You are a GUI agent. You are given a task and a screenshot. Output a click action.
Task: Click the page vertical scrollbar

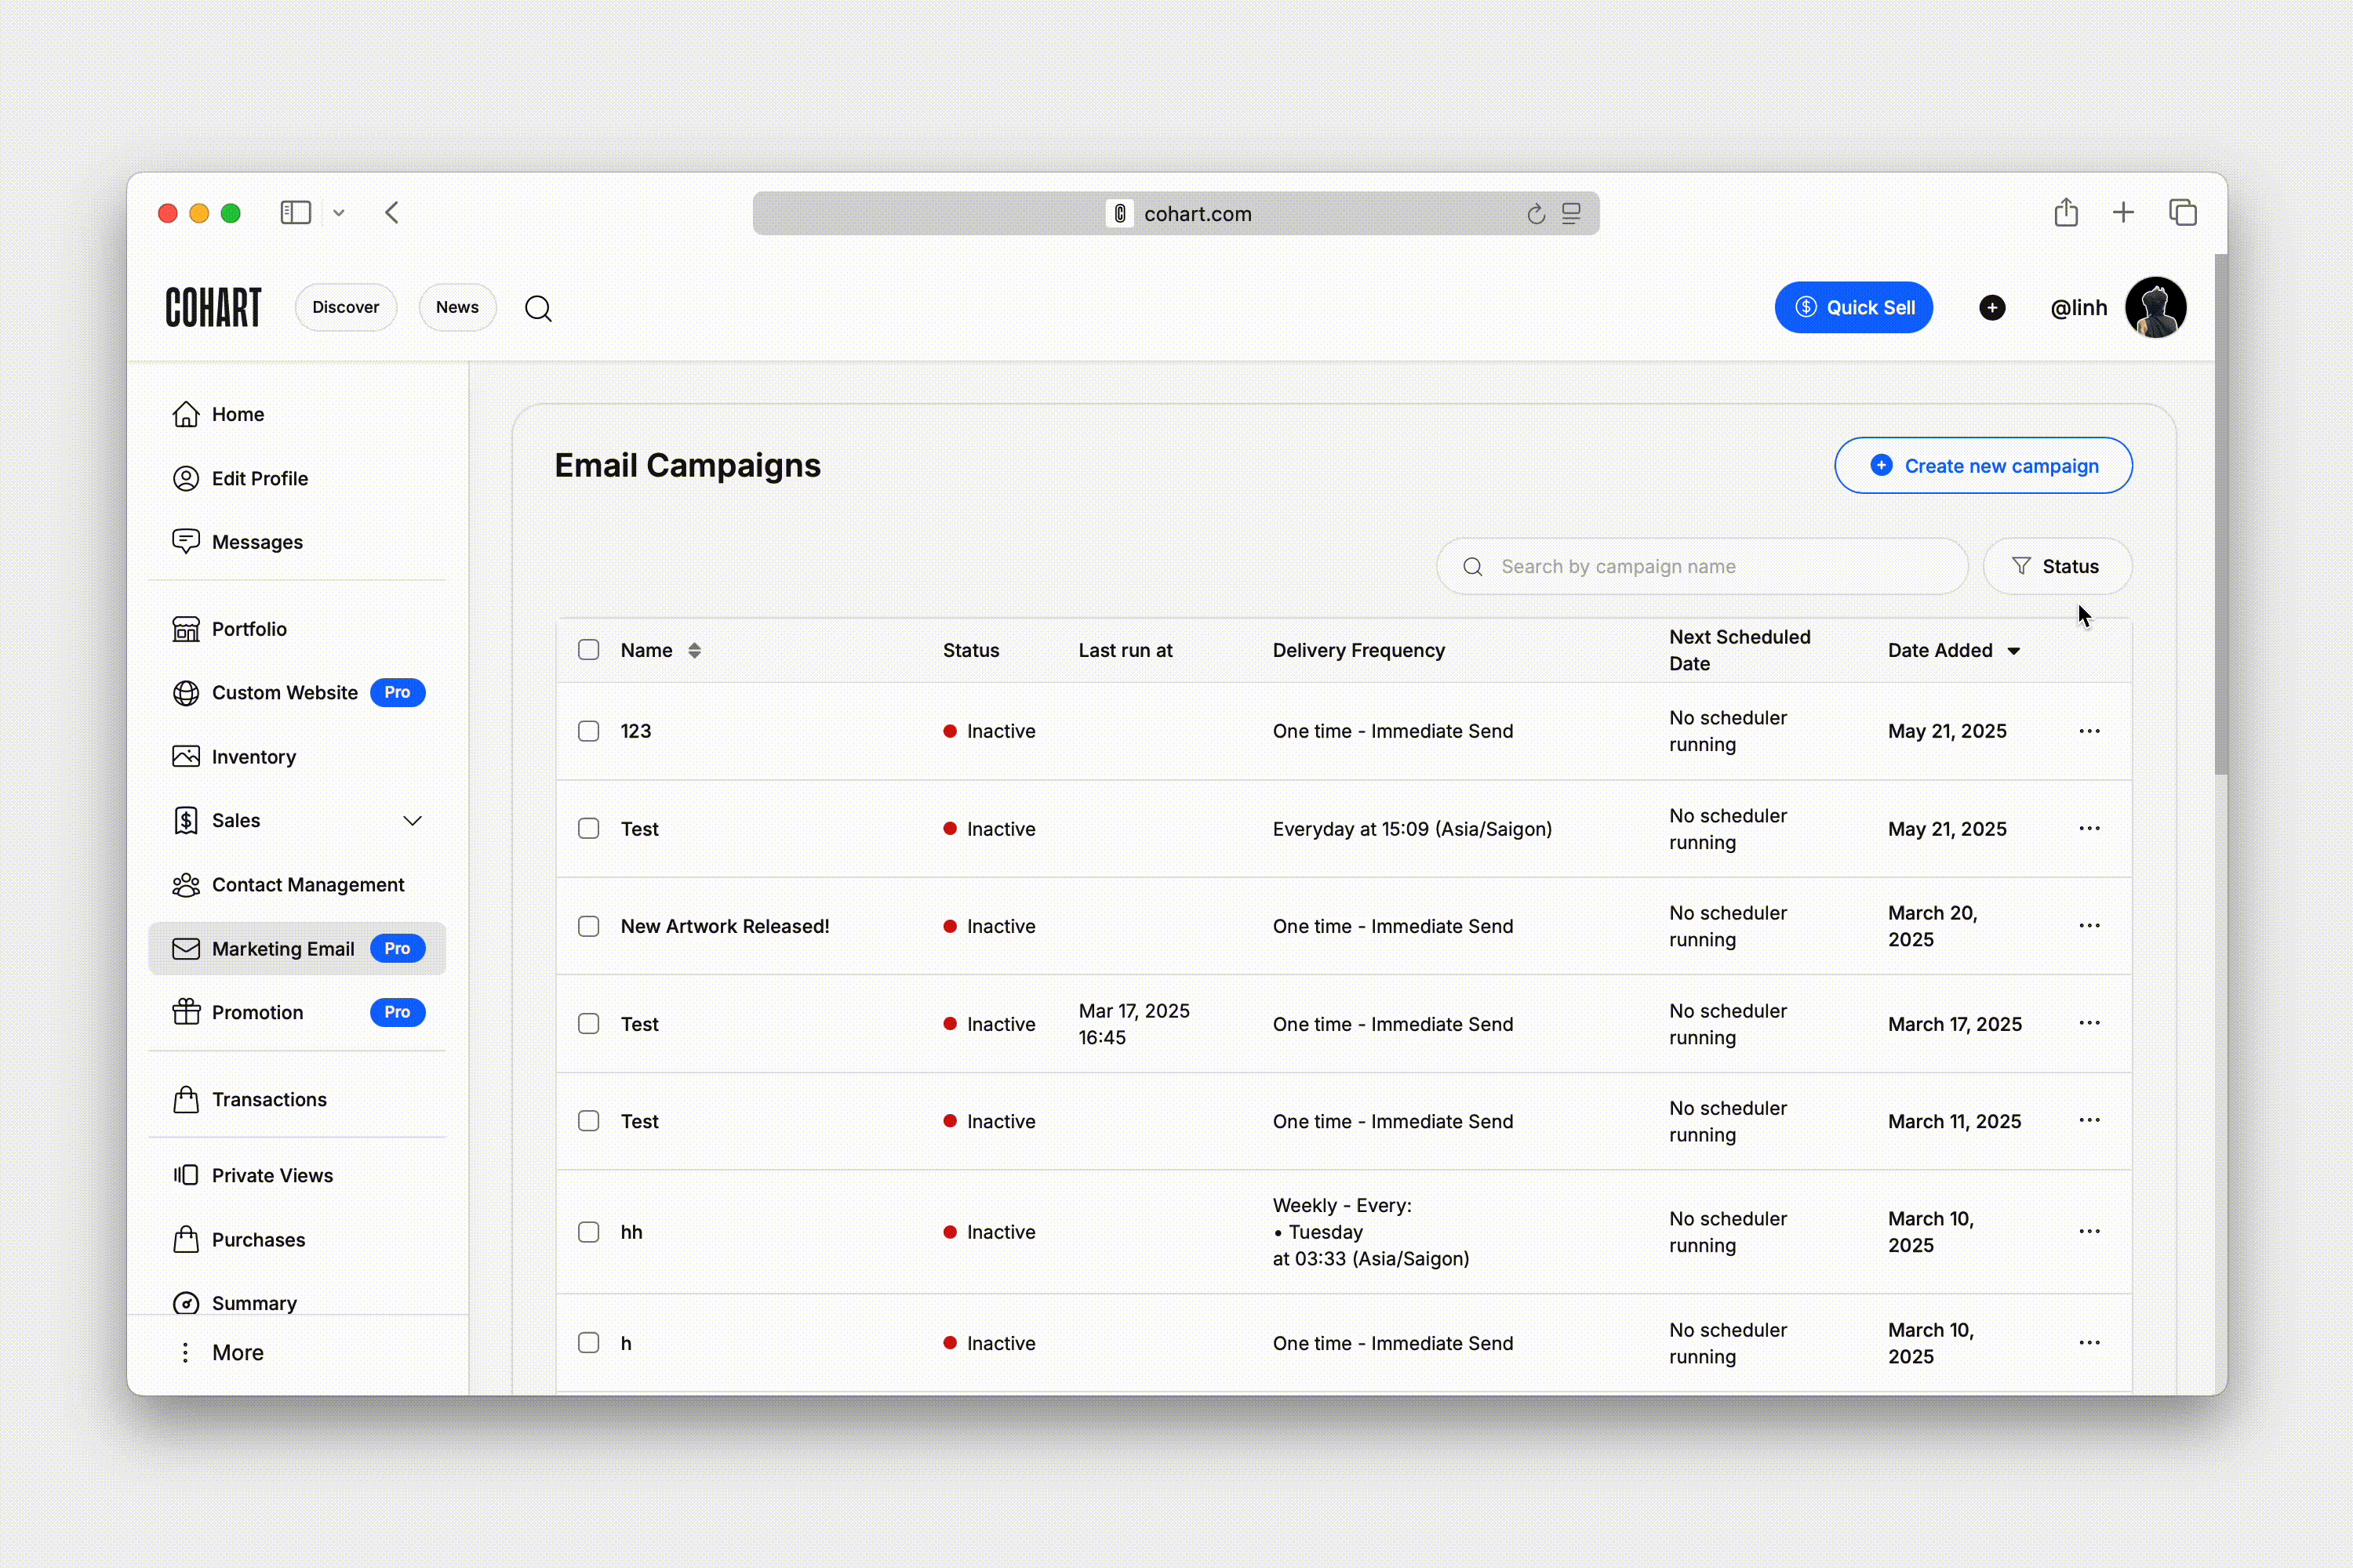[2221, 514]
